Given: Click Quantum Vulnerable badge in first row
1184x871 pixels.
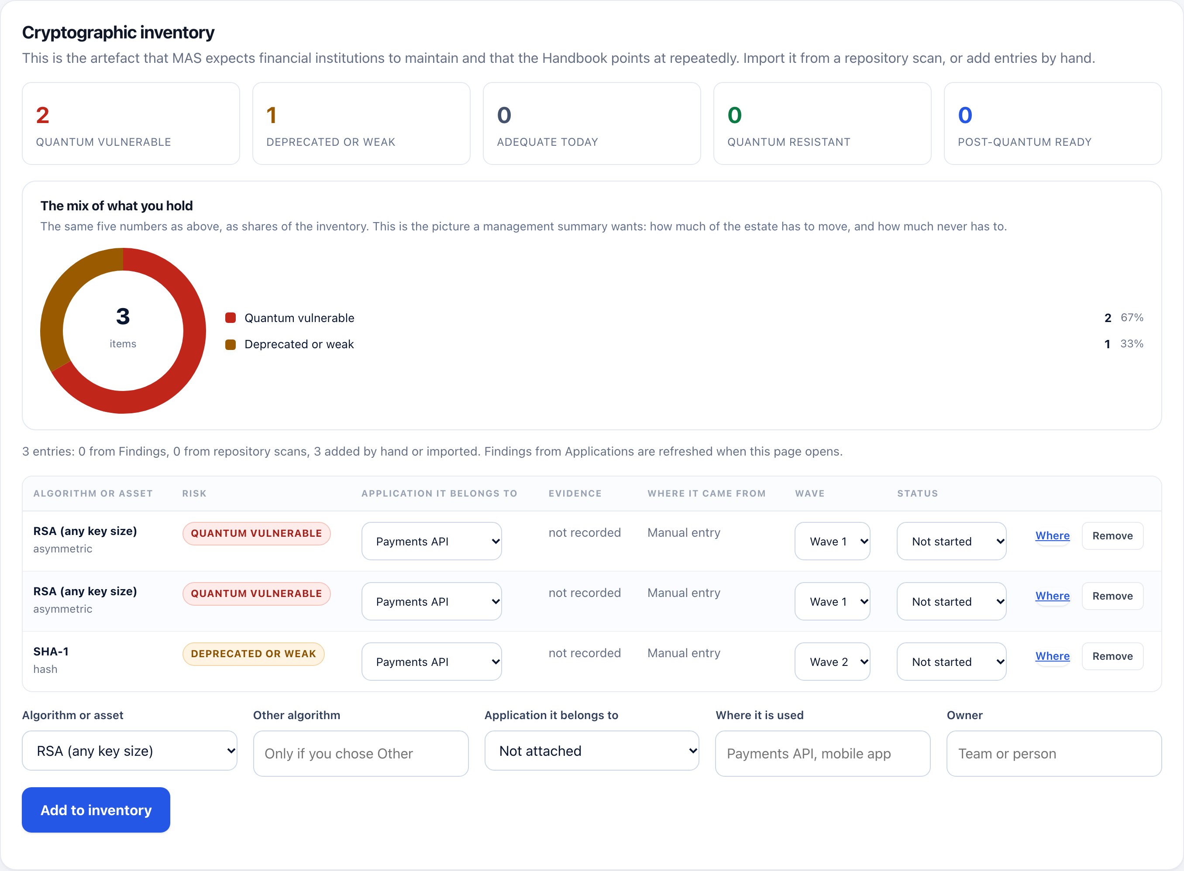Looking at the screenshot, I should pos(256,533).
